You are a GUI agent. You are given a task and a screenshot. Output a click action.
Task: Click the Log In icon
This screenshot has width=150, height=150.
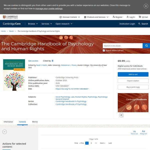(128, 17)
